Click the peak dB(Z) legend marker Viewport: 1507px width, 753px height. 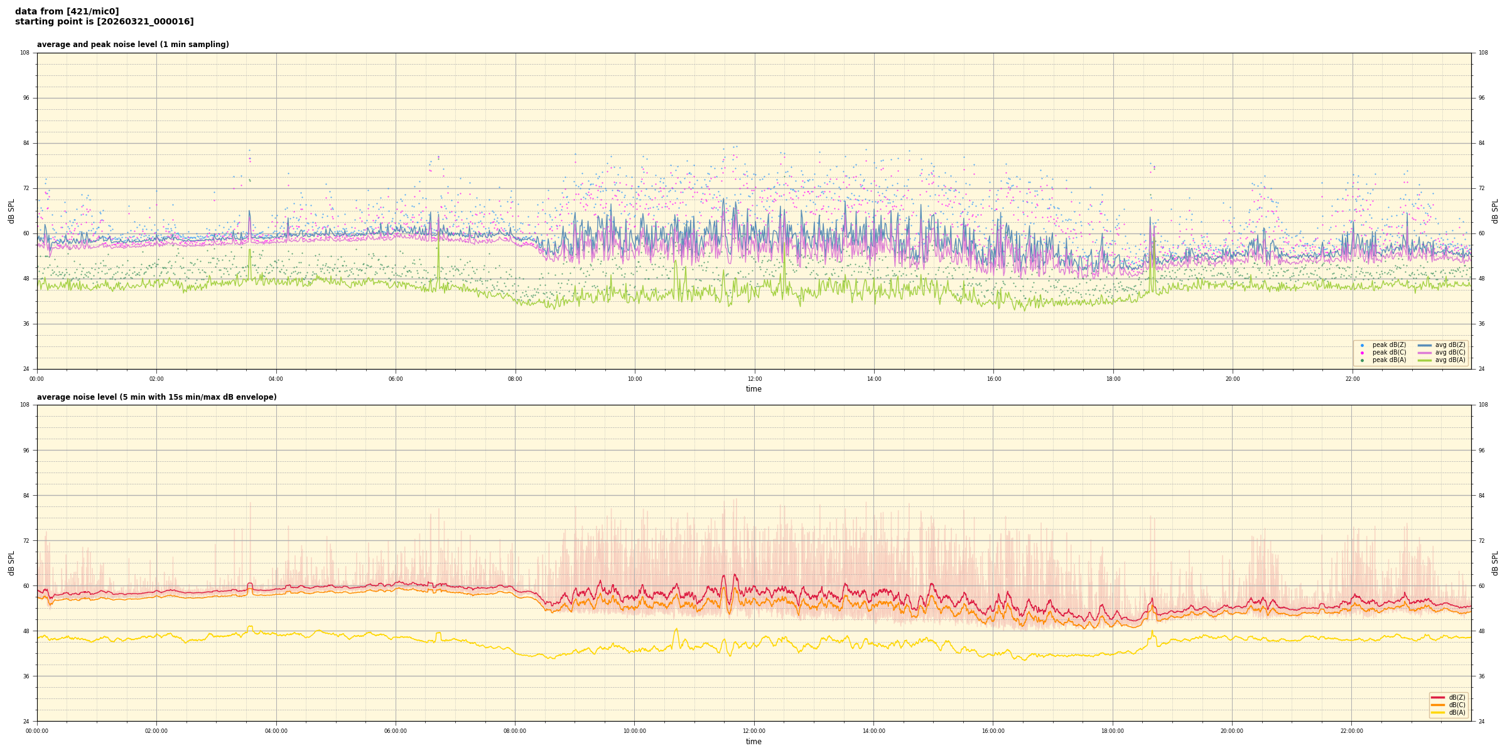1362,345
